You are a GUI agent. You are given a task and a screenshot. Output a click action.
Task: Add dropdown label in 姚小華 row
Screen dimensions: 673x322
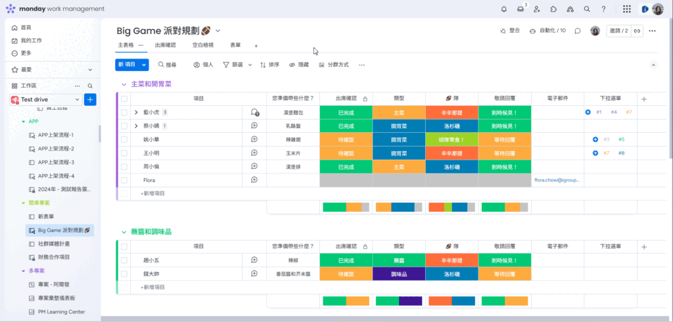pos(595,139)
